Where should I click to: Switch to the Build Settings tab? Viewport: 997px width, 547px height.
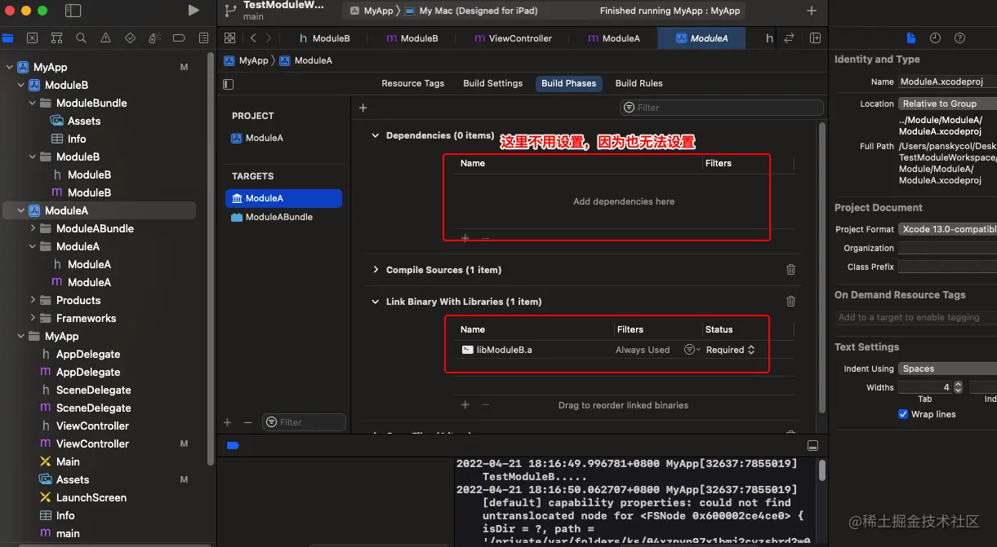(x=492, y=83)
